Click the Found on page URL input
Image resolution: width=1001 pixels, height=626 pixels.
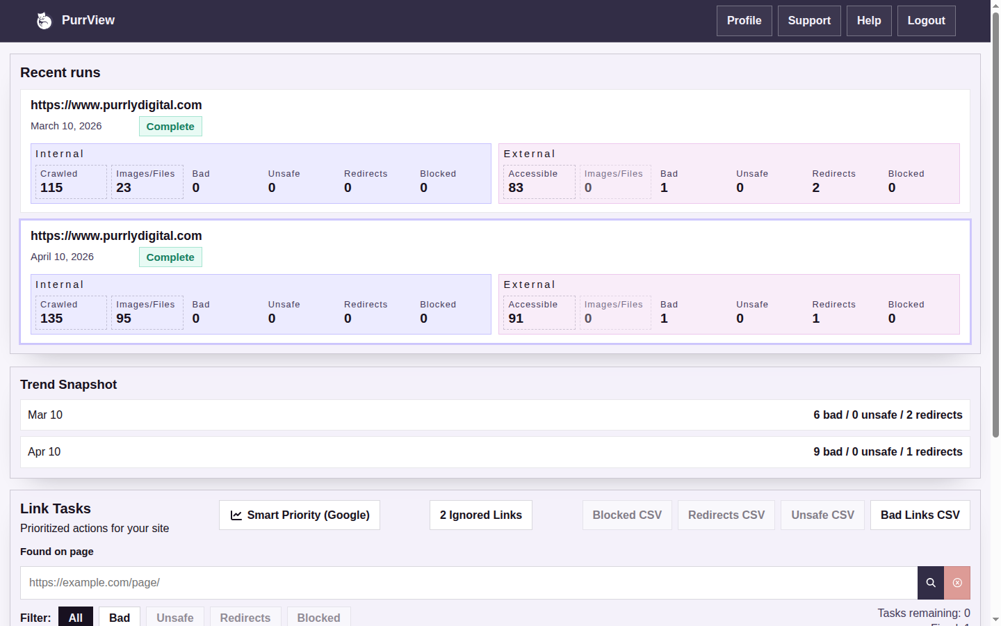(x=417, y=582)
